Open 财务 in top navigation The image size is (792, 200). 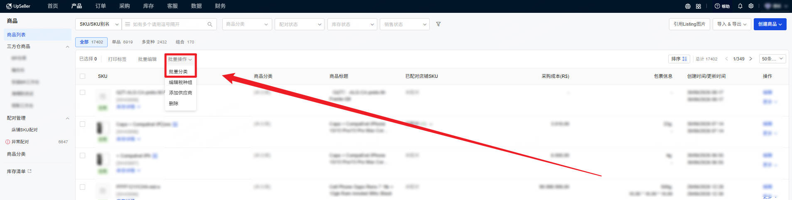click(x=220, y=6)
